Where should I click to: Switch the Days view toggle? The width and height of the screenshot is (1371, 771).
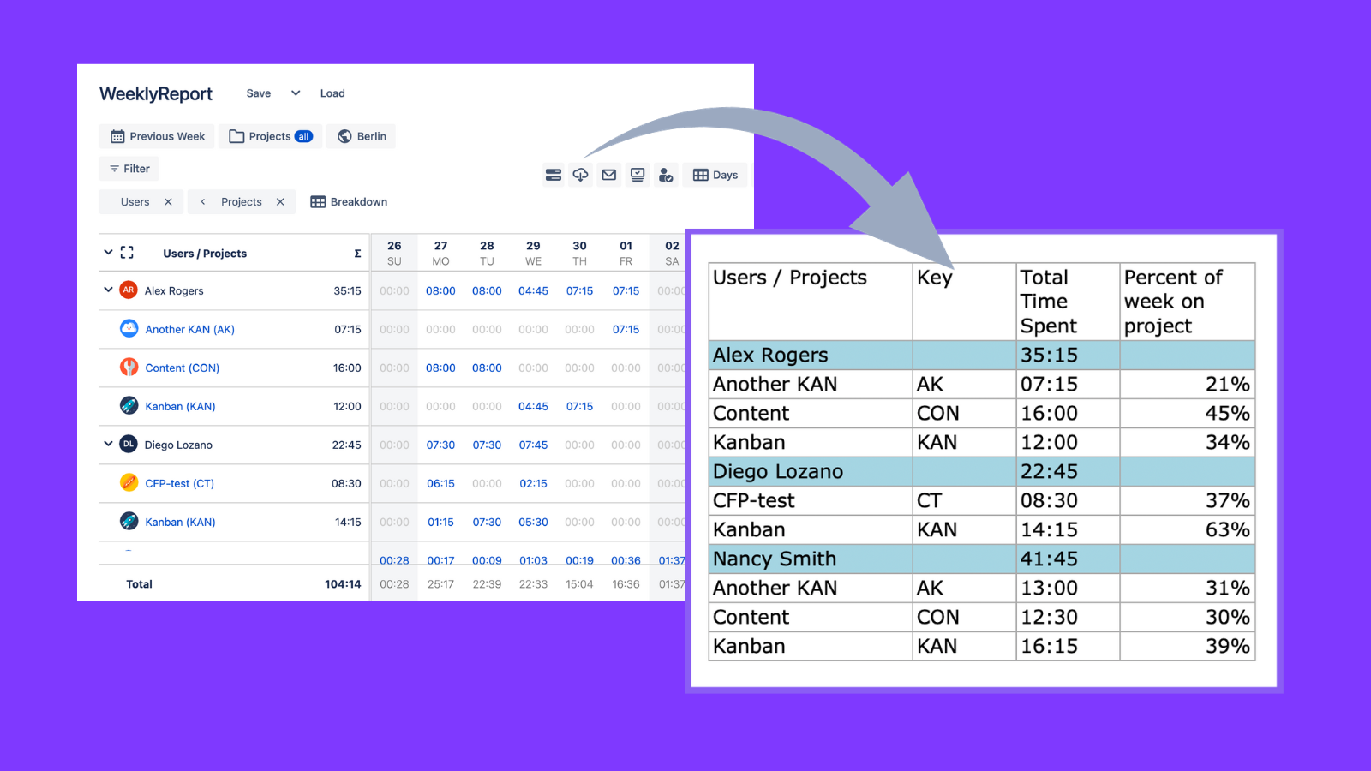(714, 175)
